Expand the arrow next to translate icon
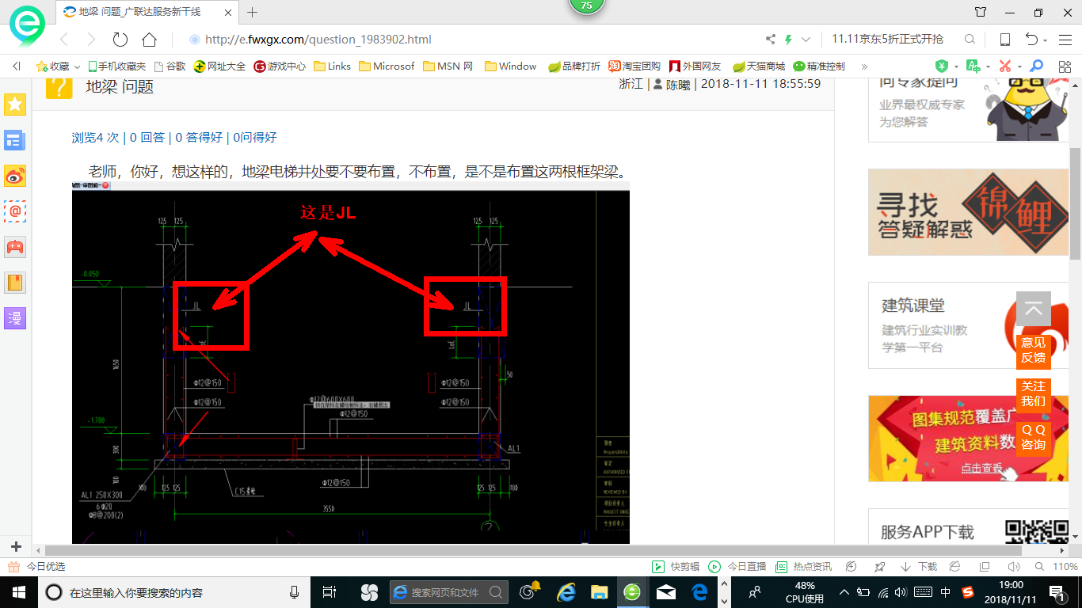Image resolution: width=1082 pixels, height=608 pixels. 988,67
